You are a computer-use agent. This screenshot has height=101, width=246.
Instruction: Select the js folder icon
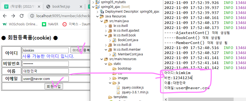point(115,83)
